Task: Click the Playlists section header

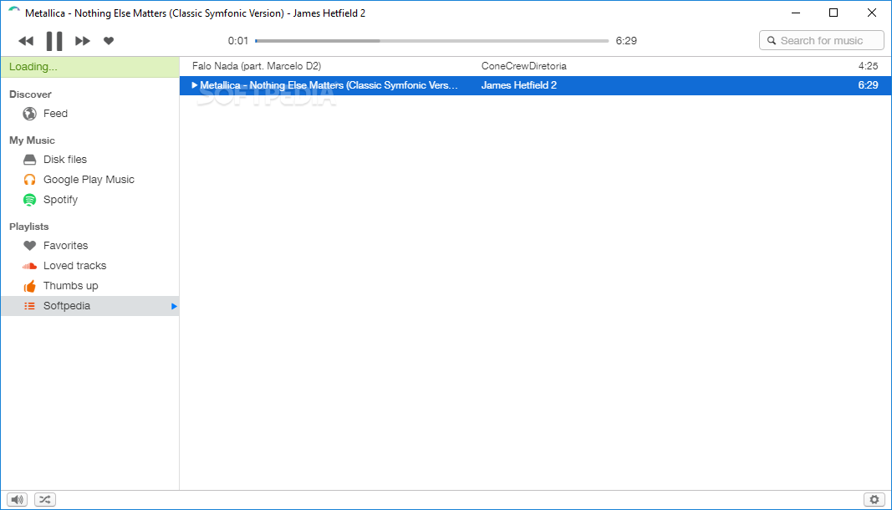Action: point(29,227)
